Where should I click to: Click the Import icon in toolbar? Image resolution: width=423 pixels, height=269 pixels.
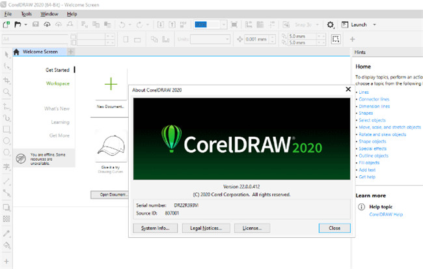[x=161, y=25]
